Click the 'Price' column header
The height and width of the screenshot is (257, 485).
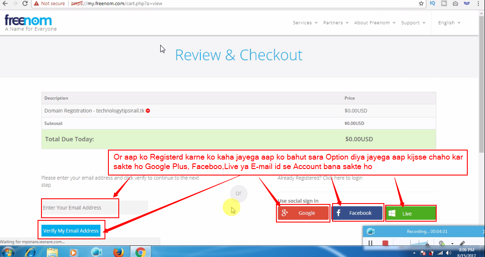tap(349, 98)
